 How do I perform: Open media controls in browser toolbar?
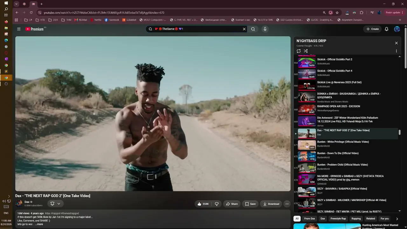click(372, 12)
